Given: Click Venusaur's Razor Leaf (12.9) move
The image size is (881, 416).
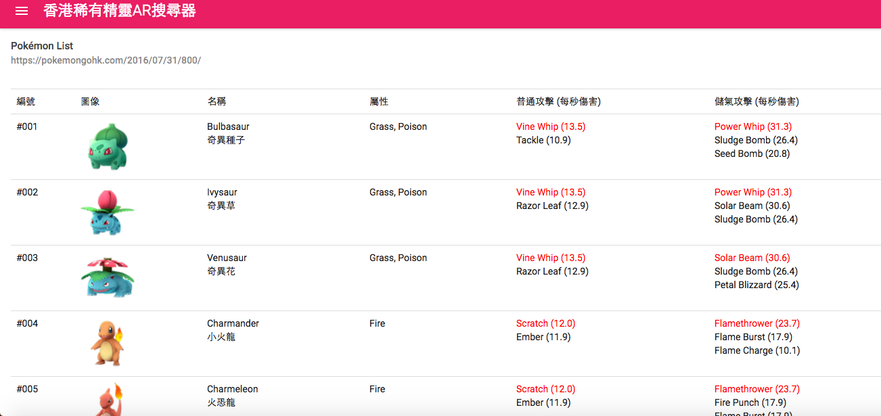Looking at the screenshot, I should tap(552, 271).
